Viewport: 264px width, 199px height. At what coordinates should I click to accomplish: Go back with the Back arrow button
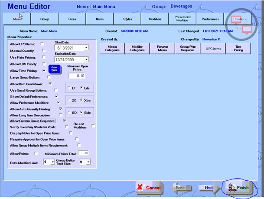181,188
